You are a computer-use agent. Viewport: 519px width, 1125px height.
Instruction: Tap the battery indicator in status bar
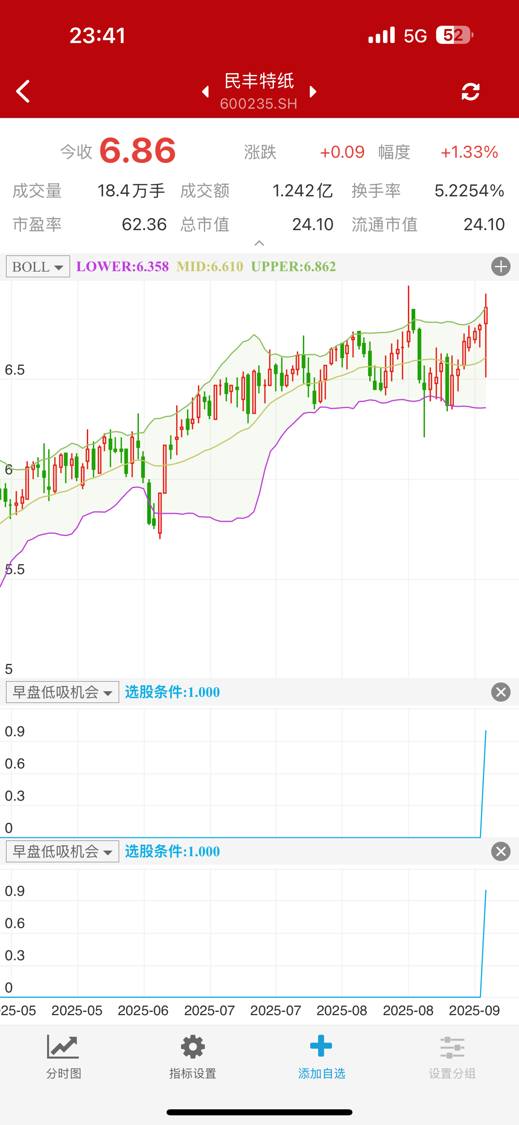(x=454, y=35)
